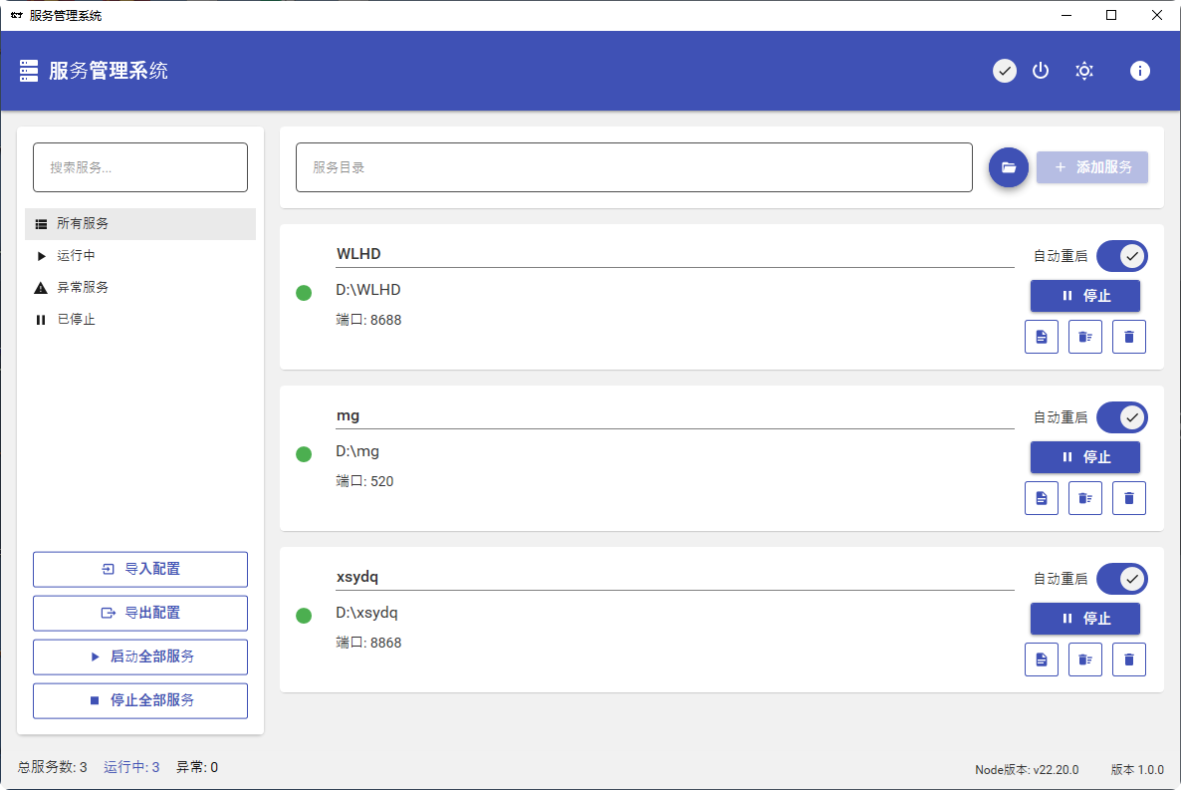The image size is (1181, 790).
Task: Click 服务管理系统 title in blue header
Action: [x=109, y=71]
